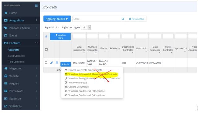Click the Prima Nota list icon
The image size is (198, 113).
click(x=6, y=91)
